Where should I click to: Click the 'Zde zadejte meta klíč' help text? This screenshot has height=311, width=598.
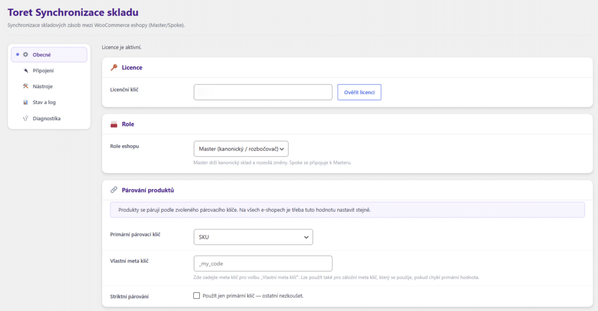coord(336,278)
